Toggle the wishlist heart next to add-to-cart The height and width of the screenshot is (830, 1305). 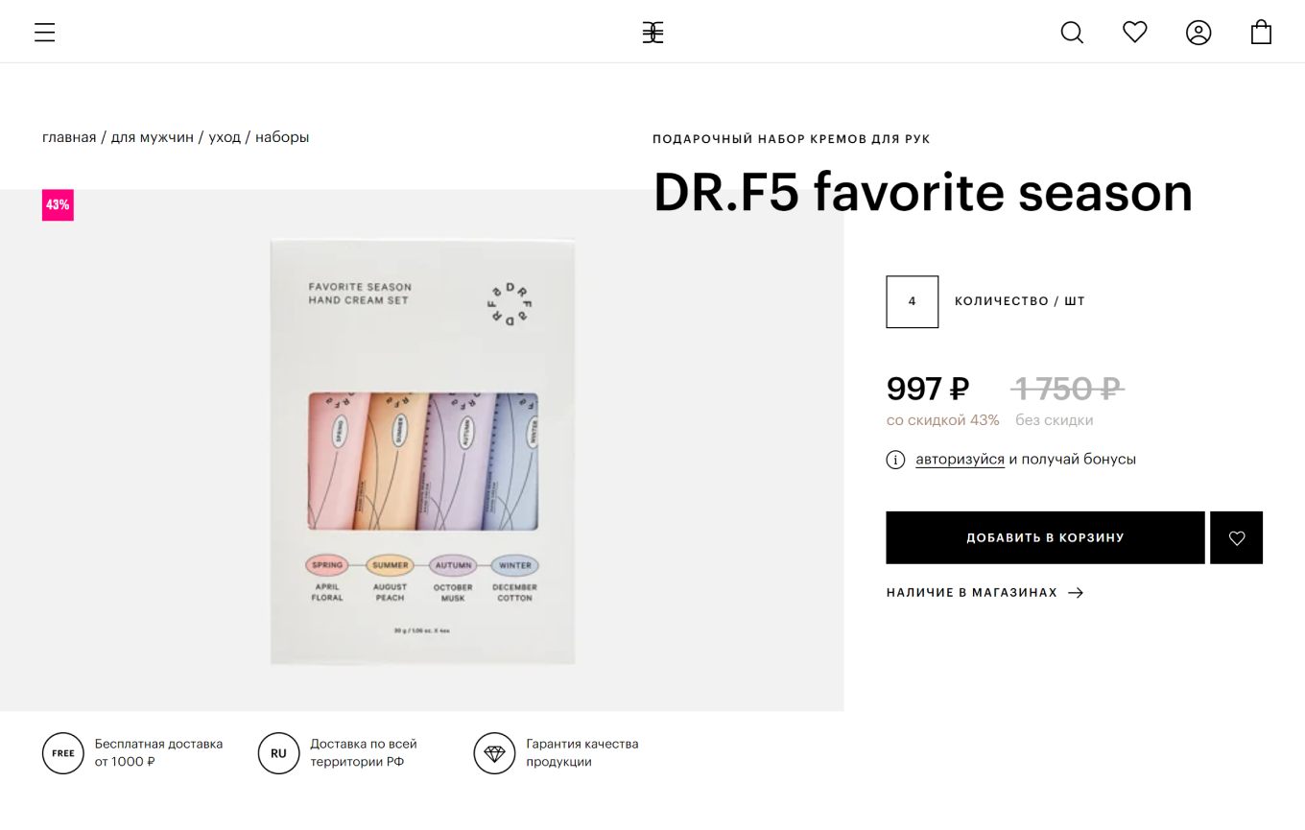click(1237, 538)
